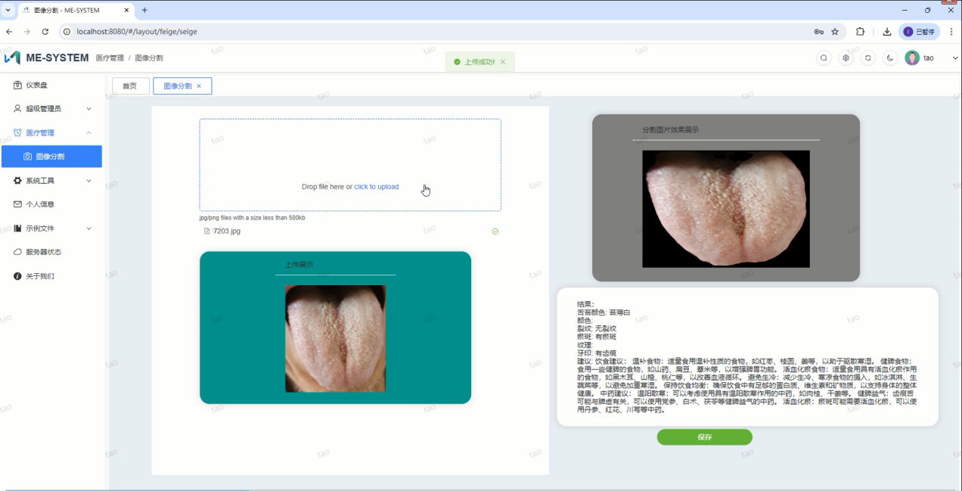Image resolution: width=962 pixels, height=491 pixels.
Task: Click the browser back arrow
Action: tap(9, 32)
